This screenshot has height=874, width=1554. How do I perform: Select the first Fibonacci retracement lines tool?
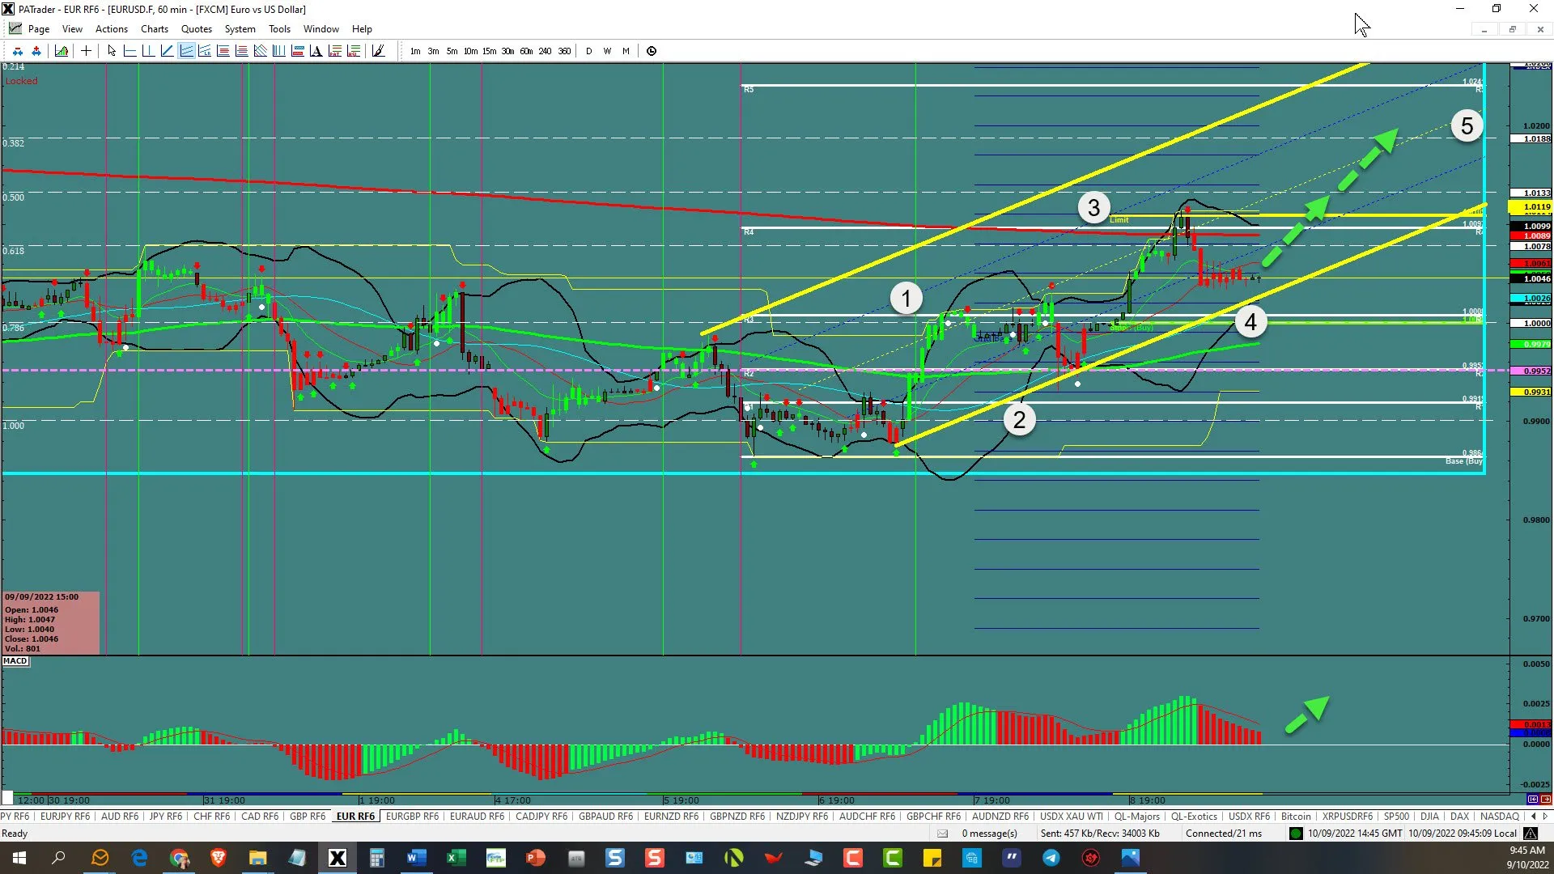coord(223,51)
